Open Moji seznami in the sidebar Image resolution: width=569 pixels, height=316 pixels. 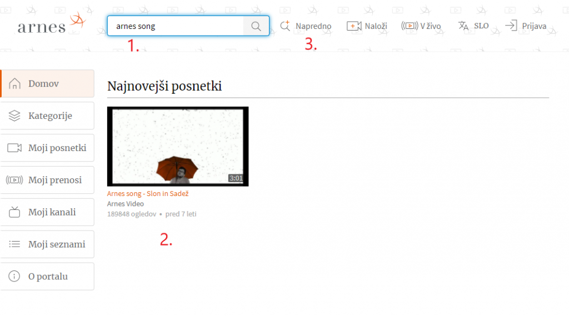tap(48, 244)
